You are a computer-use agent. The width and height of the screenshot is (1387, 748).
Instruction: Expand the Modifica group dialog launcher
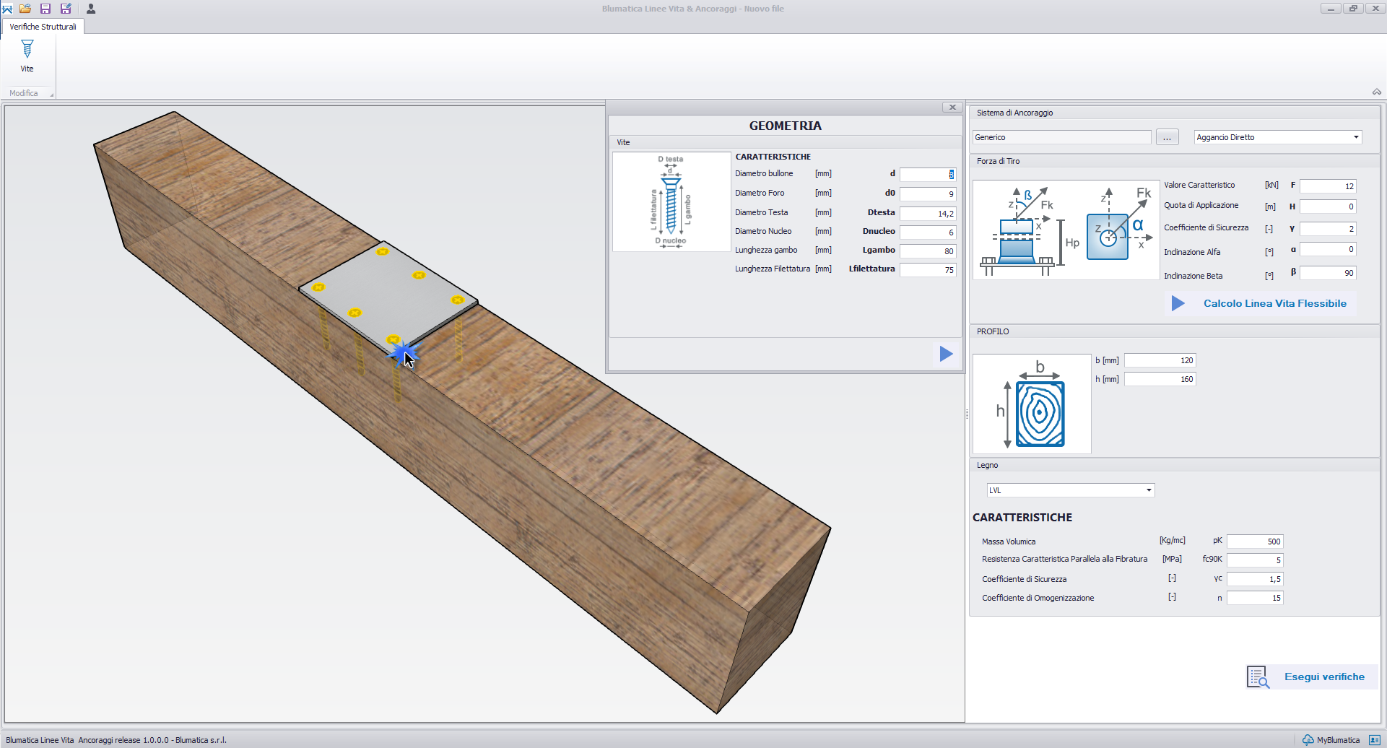(51, 95)
